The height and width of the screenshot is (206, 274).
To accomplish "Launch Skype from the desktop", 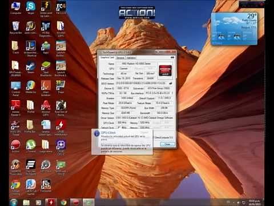I will coord(31,7).
